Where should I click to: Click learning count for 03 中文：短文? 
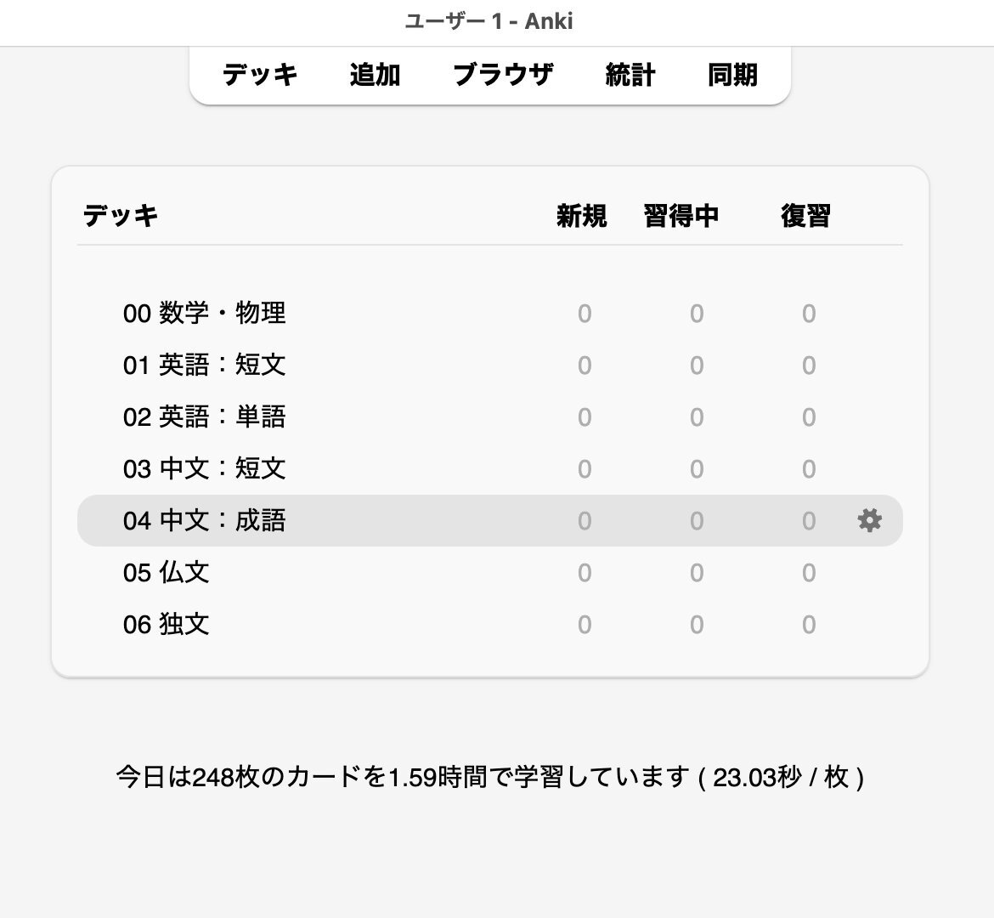point(697,470)
